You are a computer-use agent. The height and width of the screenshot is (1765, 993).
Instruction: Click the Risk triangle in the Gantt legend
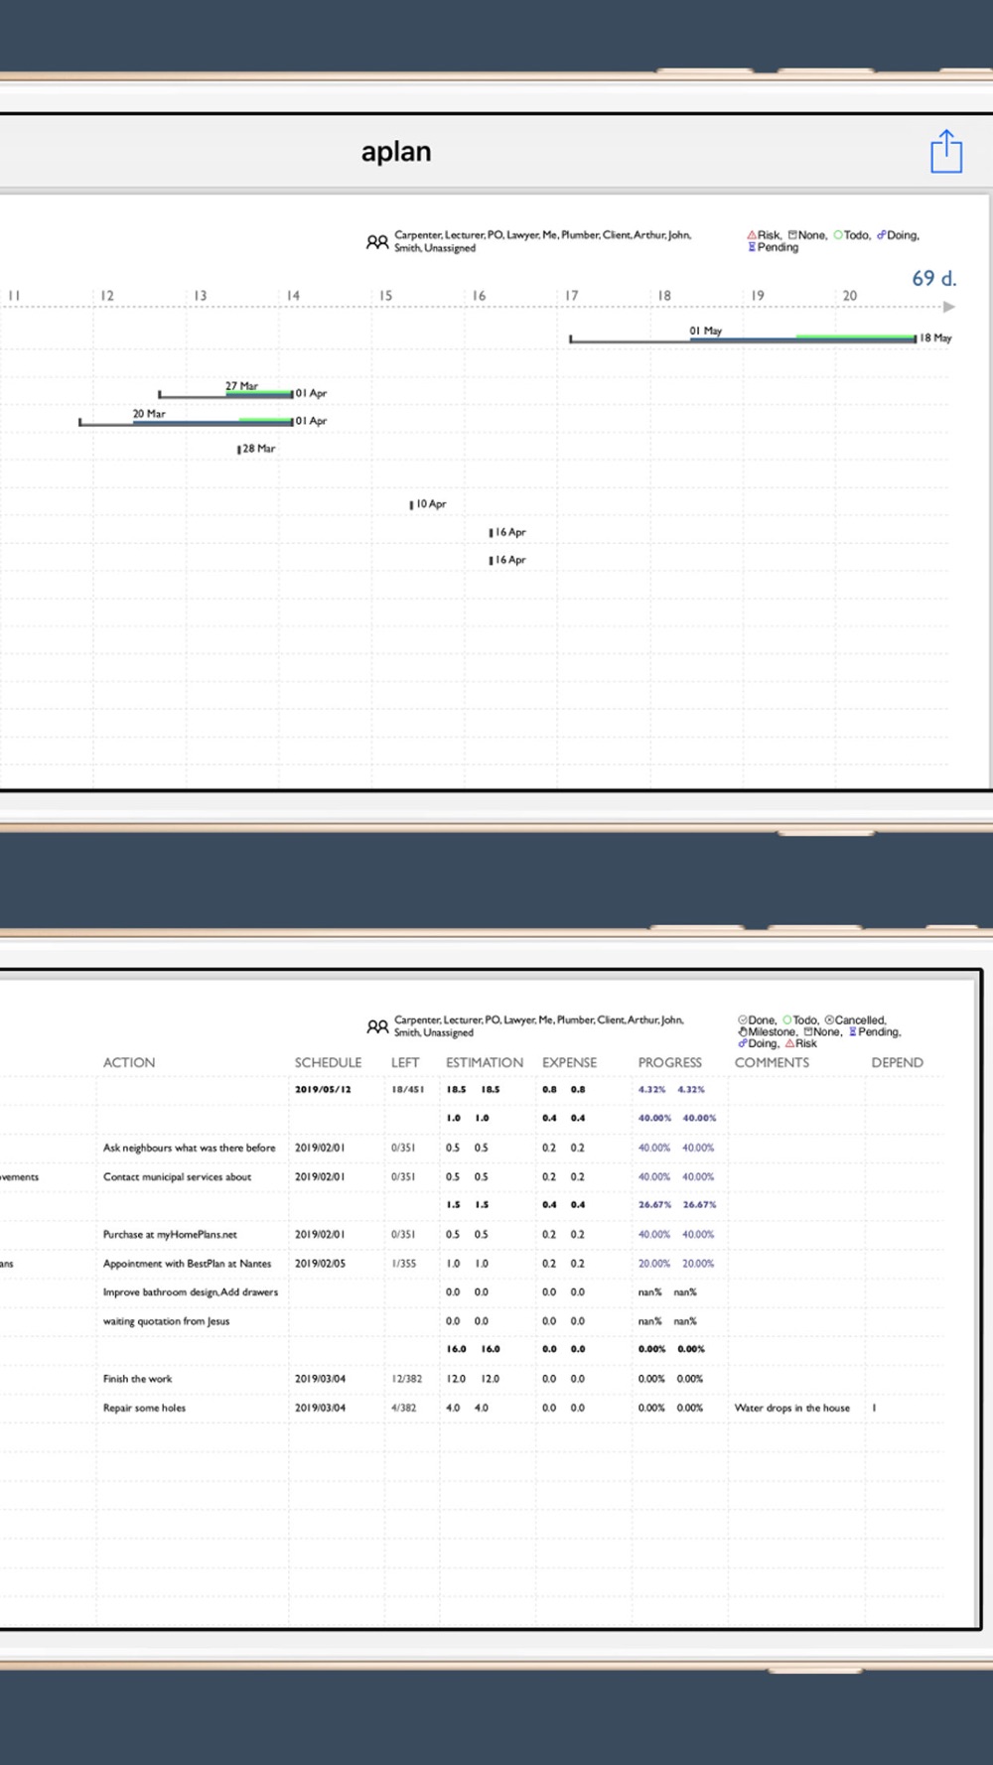click(x=752, y=235)
